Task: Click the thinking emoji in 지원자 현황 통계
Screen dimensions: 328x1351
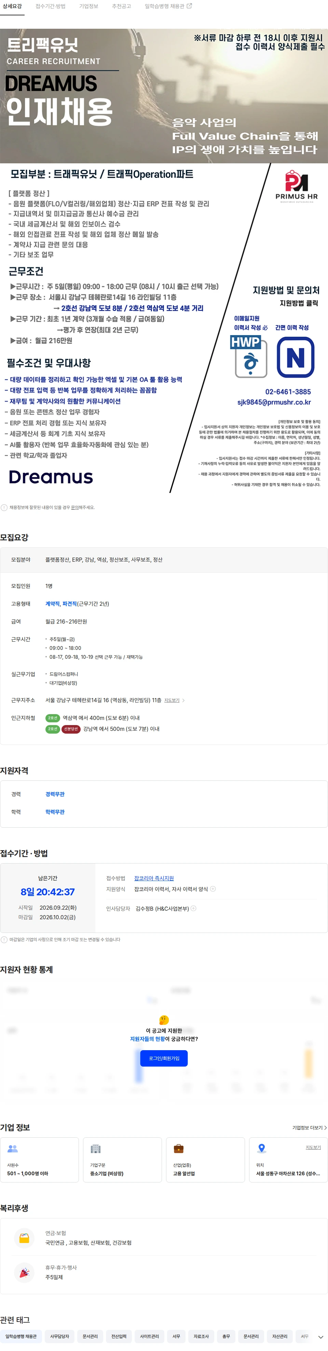Action: point(164,1020)
